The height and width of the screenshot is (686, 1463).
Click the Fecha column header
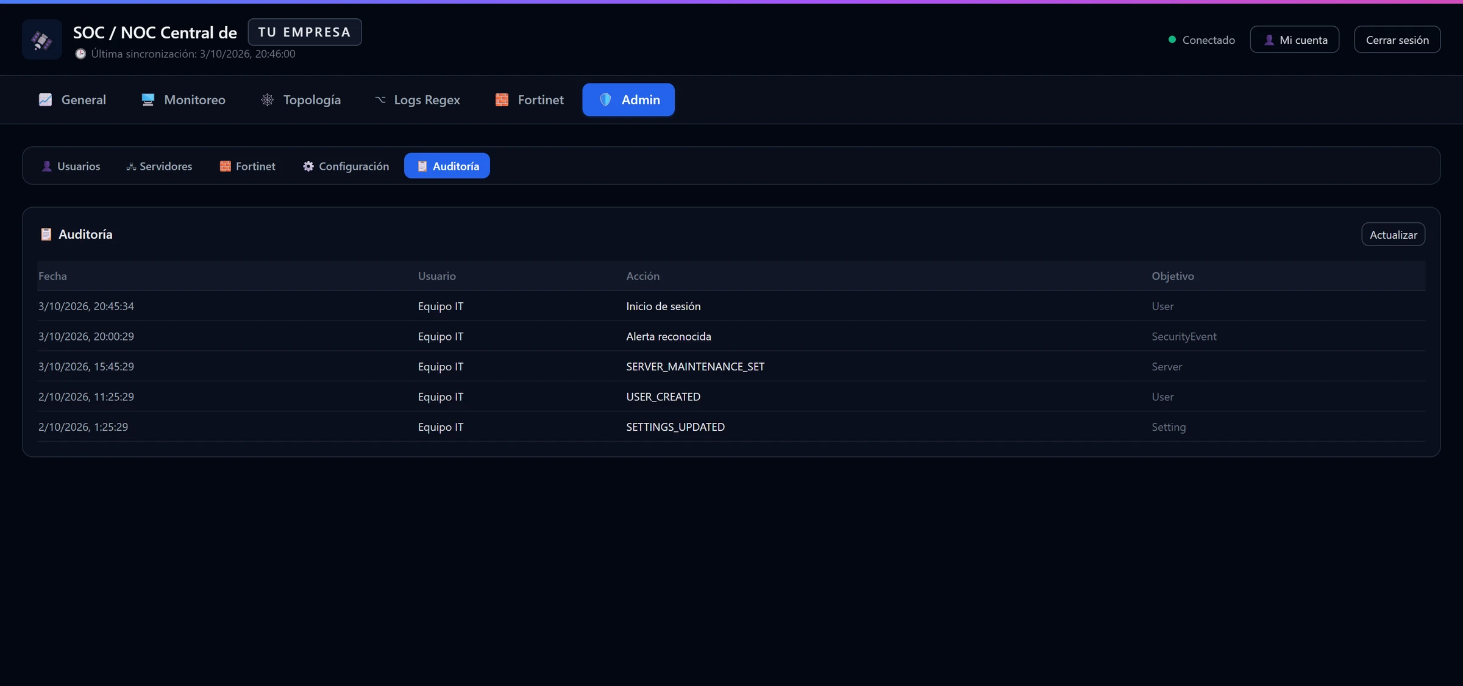[x=52, y=276]
